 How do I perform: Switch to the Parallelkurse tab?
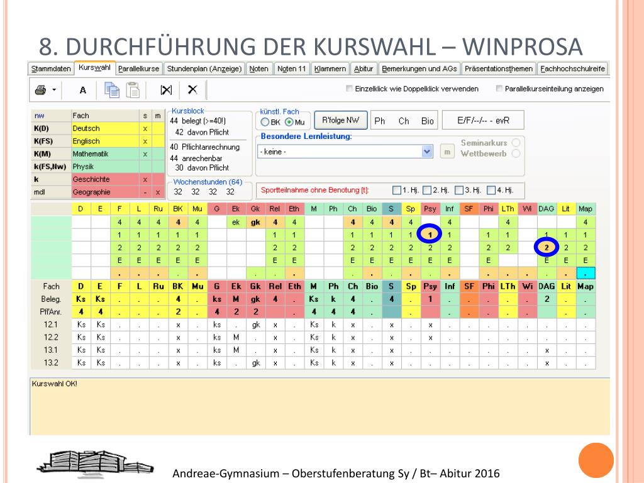(138, 69)
